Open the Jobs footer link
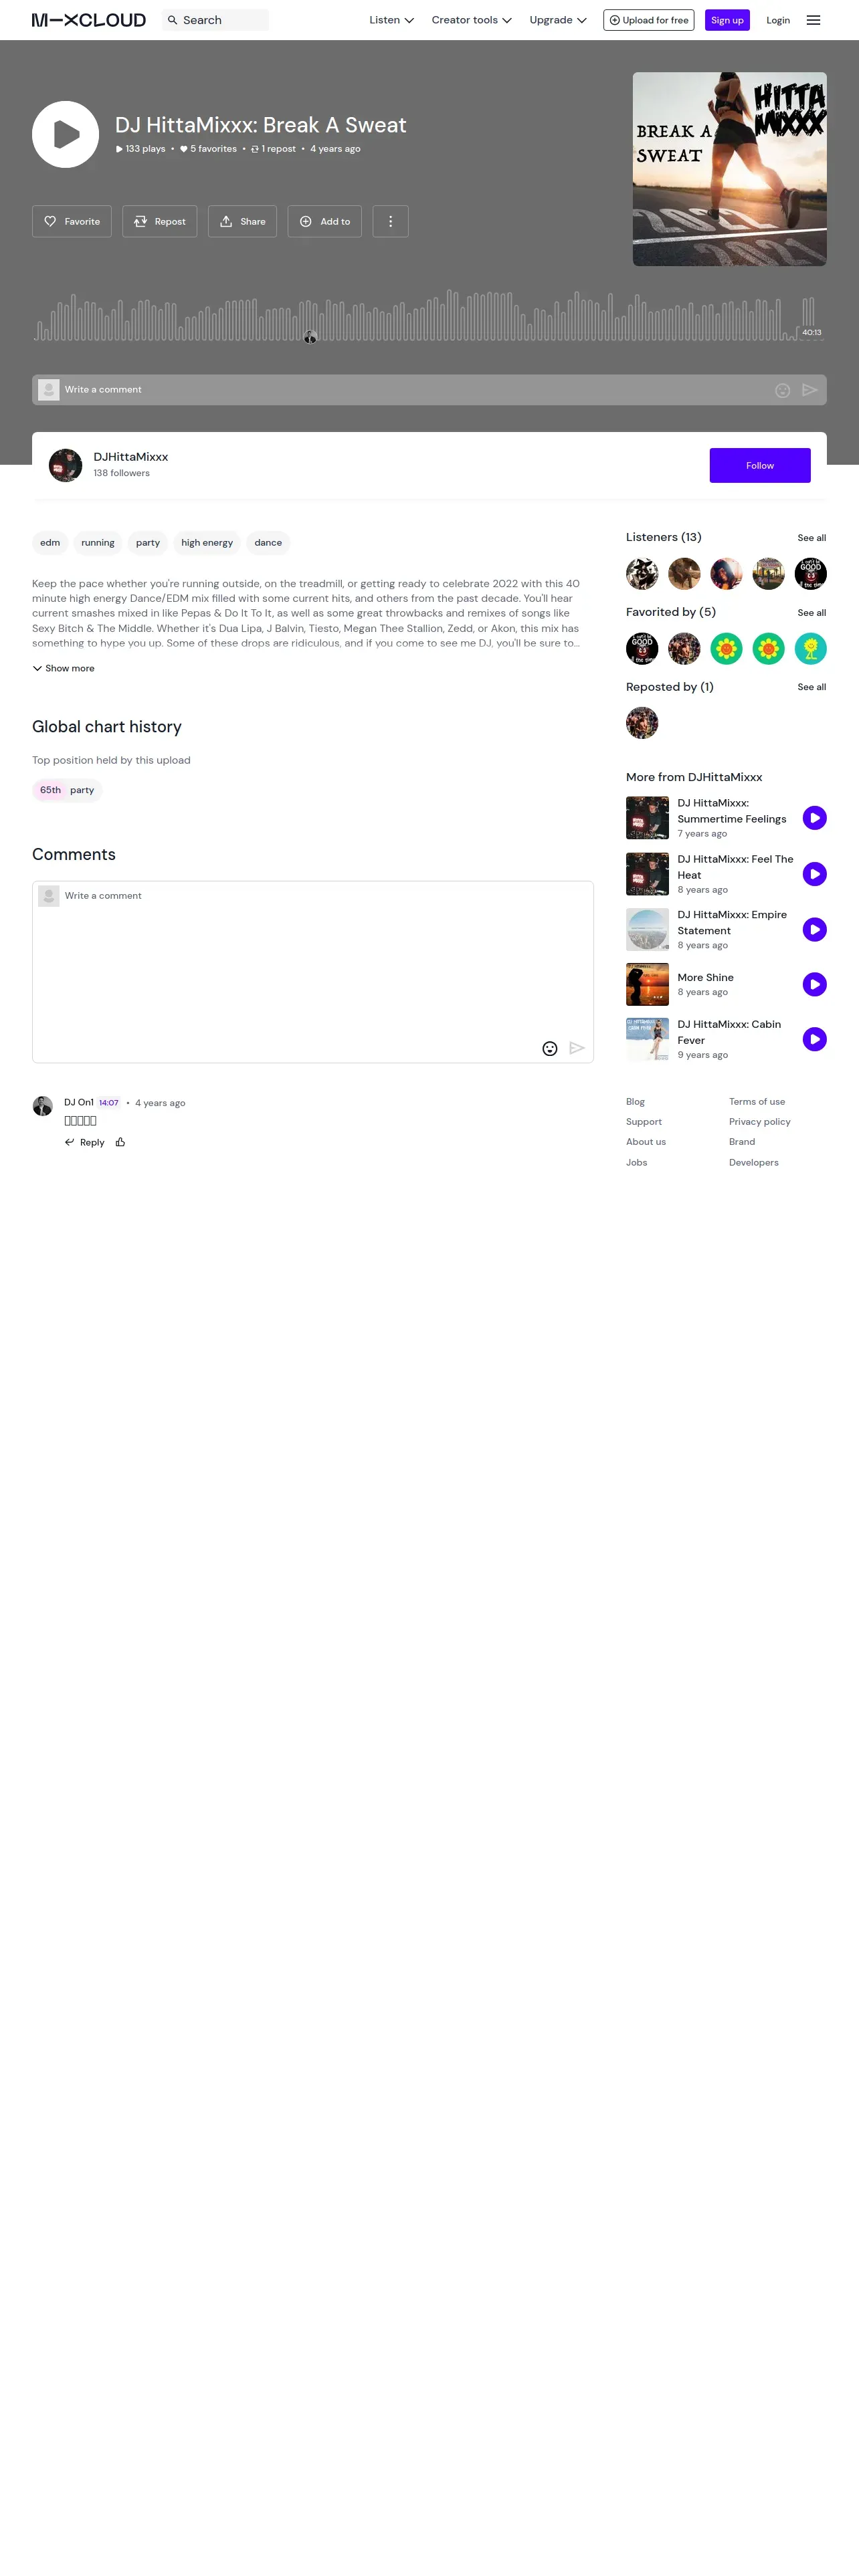The width and height of the screenshot is (859, 2576). 636,1163
